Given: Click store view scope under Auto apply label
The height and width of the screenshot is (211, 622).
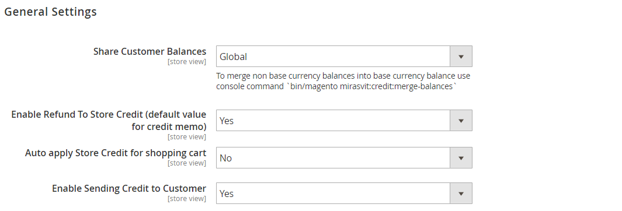Looking at the screenshot, I should [187, 163].
